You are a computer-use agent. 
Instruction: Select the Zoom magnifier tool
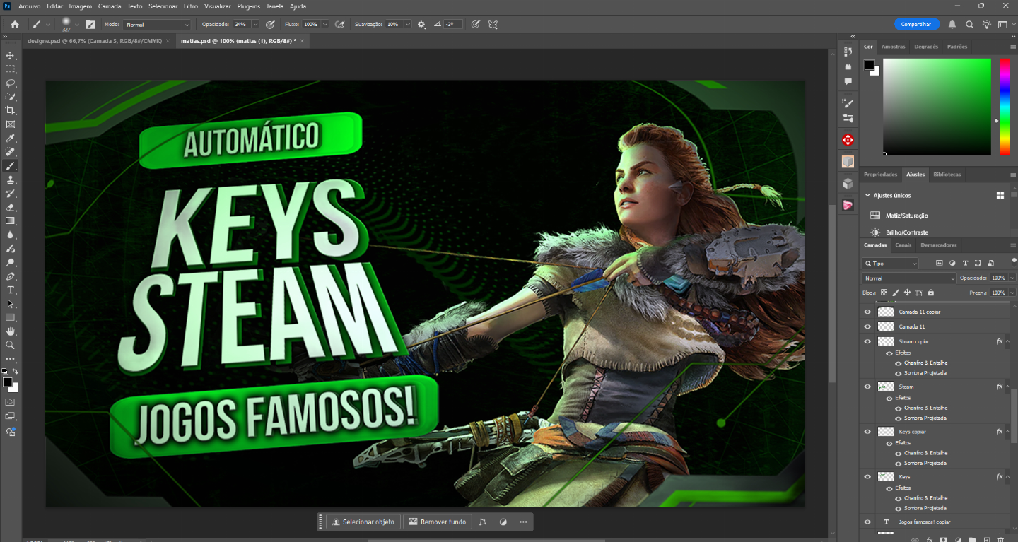[x=11, y=345]
